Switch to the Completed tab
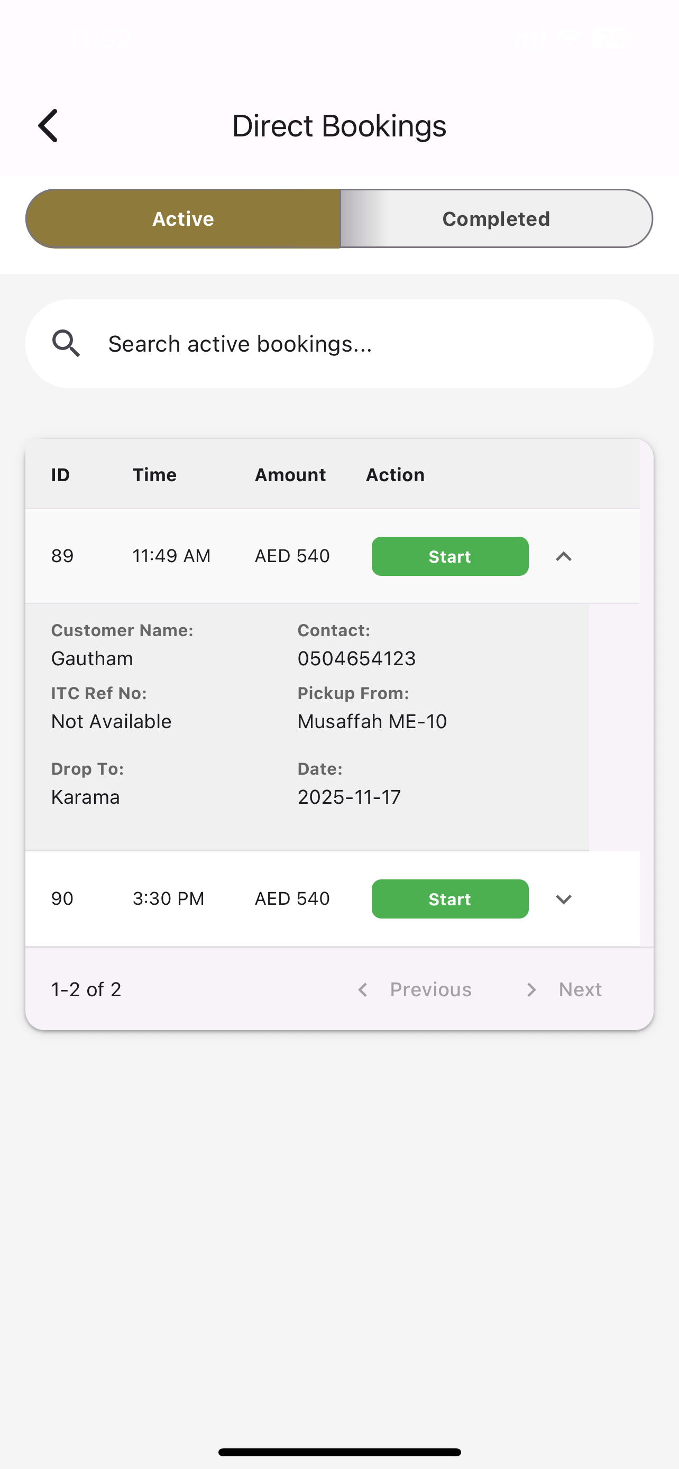The image size is (679, 1469). tap(496, 218)
